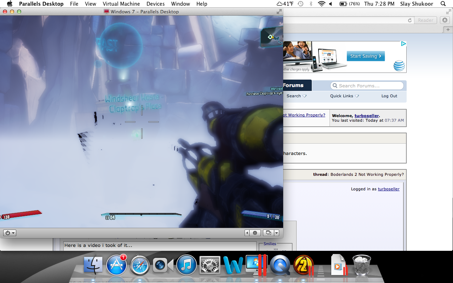Open the Help menu
Screen dimensions: 453x283
coord(202,4)
